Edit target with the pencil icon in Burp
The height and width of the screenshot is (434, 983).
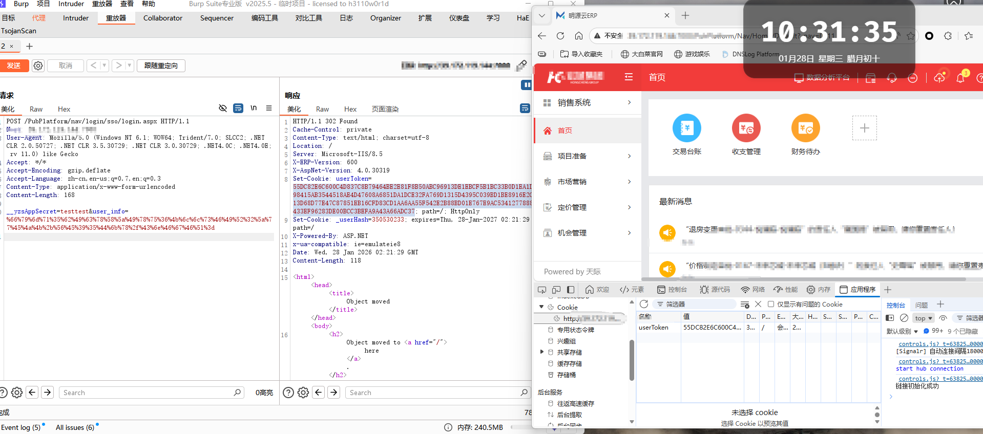coord(521,66)
